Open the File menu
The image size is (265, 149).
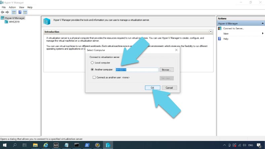[x=4, y=7]
